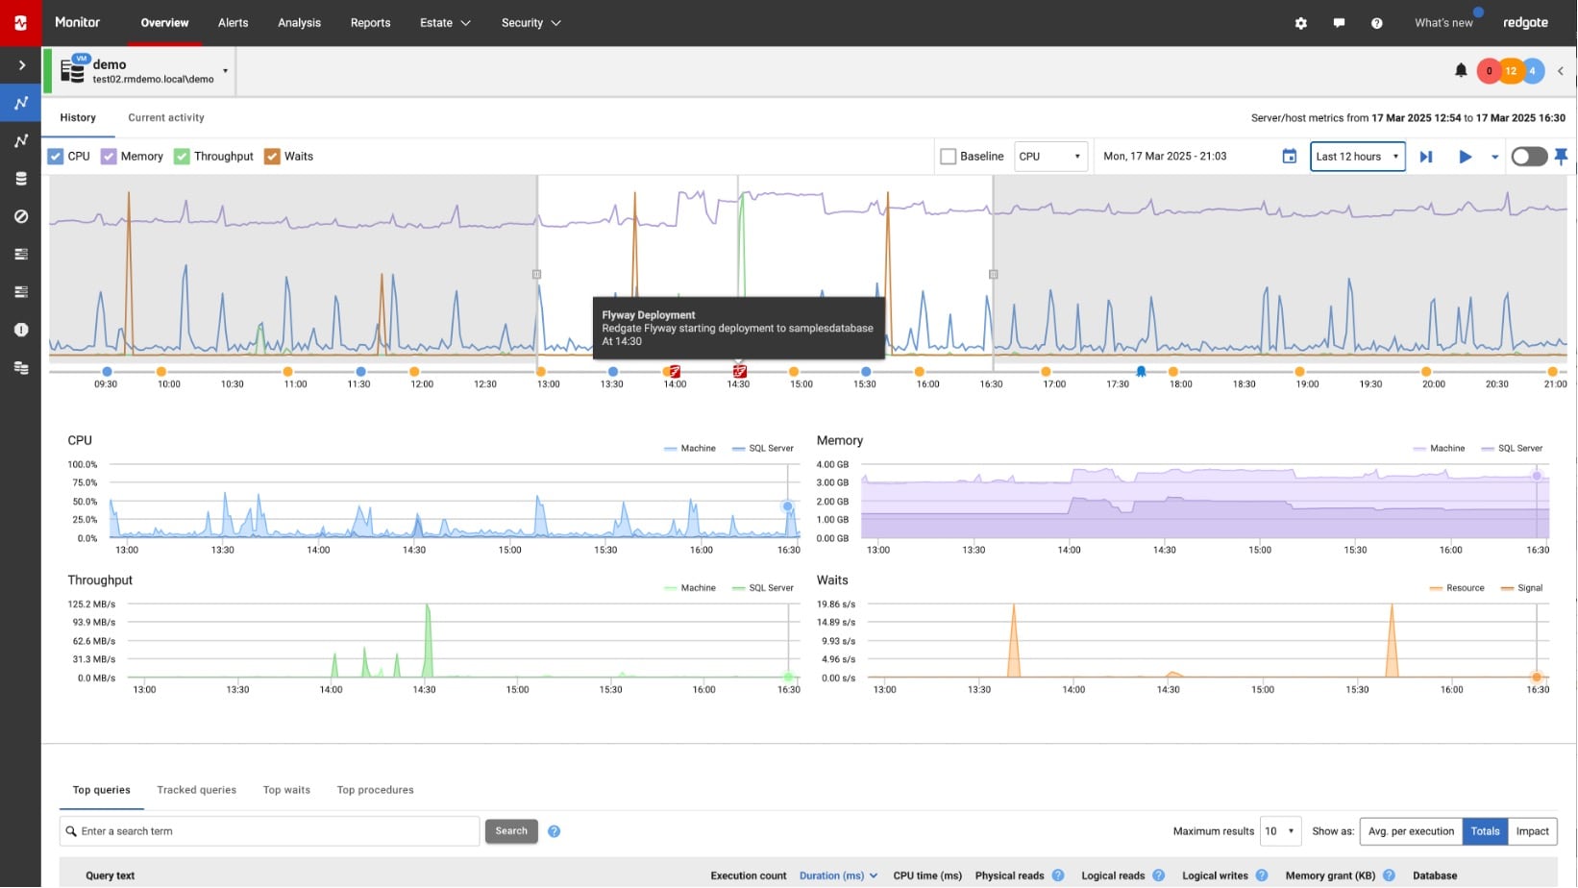Open the Last 12 hours range dropdown
Image resolution: width=1578 pixels, height=888 pixels.
[x=1358, y=157]
